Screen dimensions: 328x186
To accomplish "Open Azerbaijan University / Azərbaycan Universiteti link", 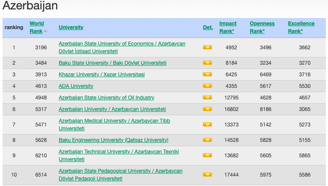I will pyautogui.click(x=112, y=109).
